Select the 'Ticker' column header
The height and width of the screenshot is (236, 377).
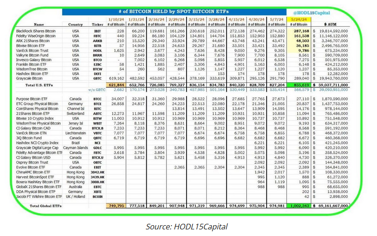pos(97,24)
